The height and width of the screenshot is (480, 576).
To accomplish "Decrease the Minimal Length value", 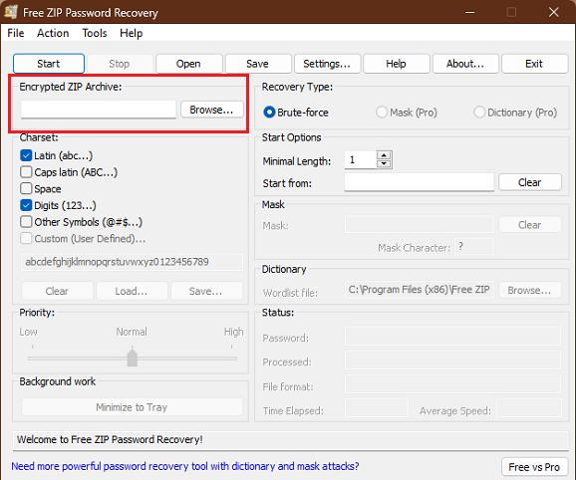I will tap(384, 164).
